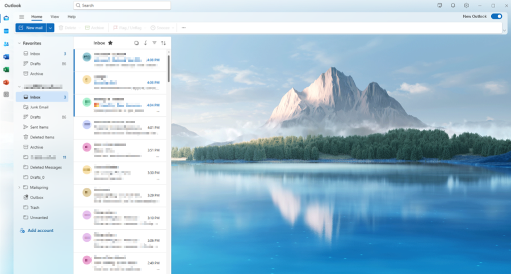The image size is (511, 274).
Task: Open the Settings gear icon
Action: pos(466,5)
